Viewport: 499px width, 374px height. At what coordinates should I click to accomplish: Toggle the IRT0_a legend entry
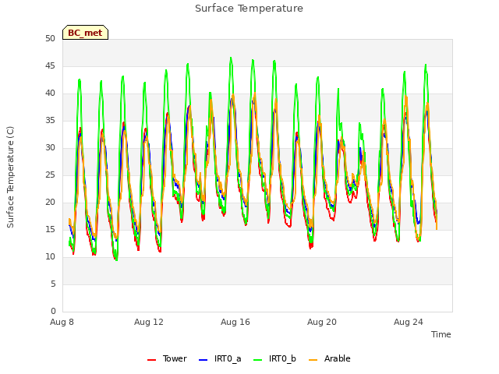pyautogui.click(x=220, y=358)
